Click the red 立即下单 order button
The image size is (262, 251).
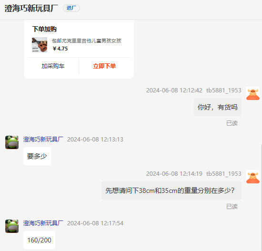click(104, 66)
